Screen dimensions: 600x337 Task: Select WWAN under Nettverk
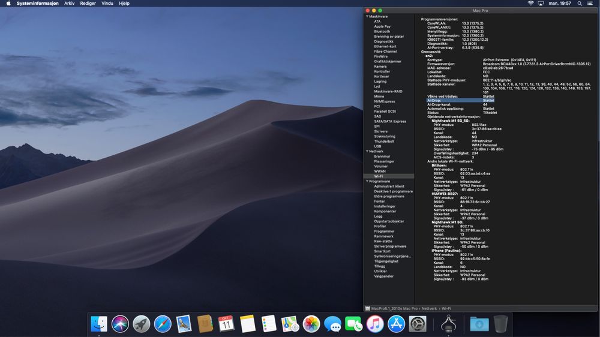click(380, 171)
